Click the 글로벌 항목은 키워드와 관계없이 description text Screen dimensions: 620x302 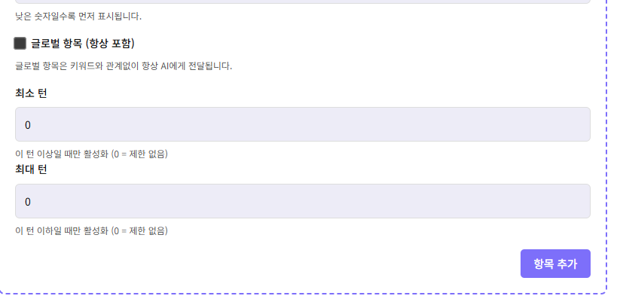pos(123,66)
